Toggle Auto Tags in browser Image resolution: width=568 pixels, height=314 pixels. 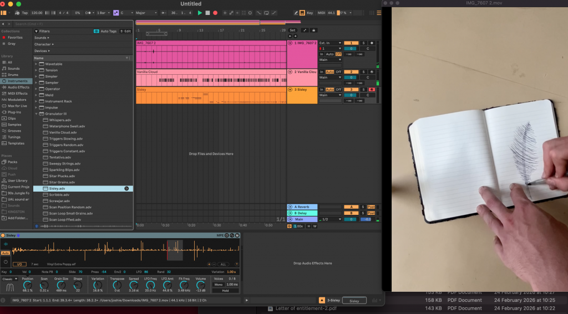pos(105,31)
